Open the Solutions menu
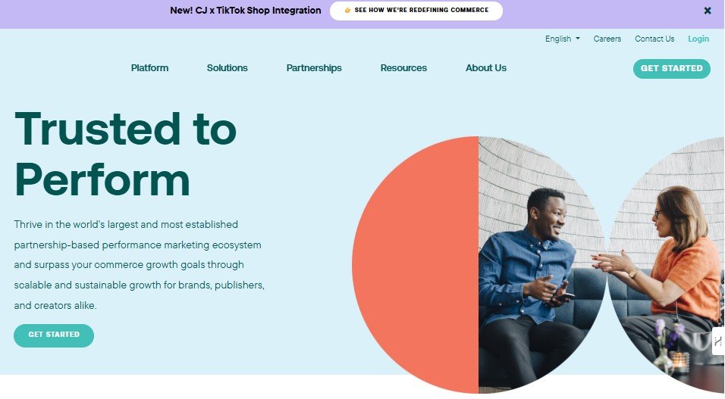The width and height of the screenshot is (725, 399). click(x=227, y=68)
